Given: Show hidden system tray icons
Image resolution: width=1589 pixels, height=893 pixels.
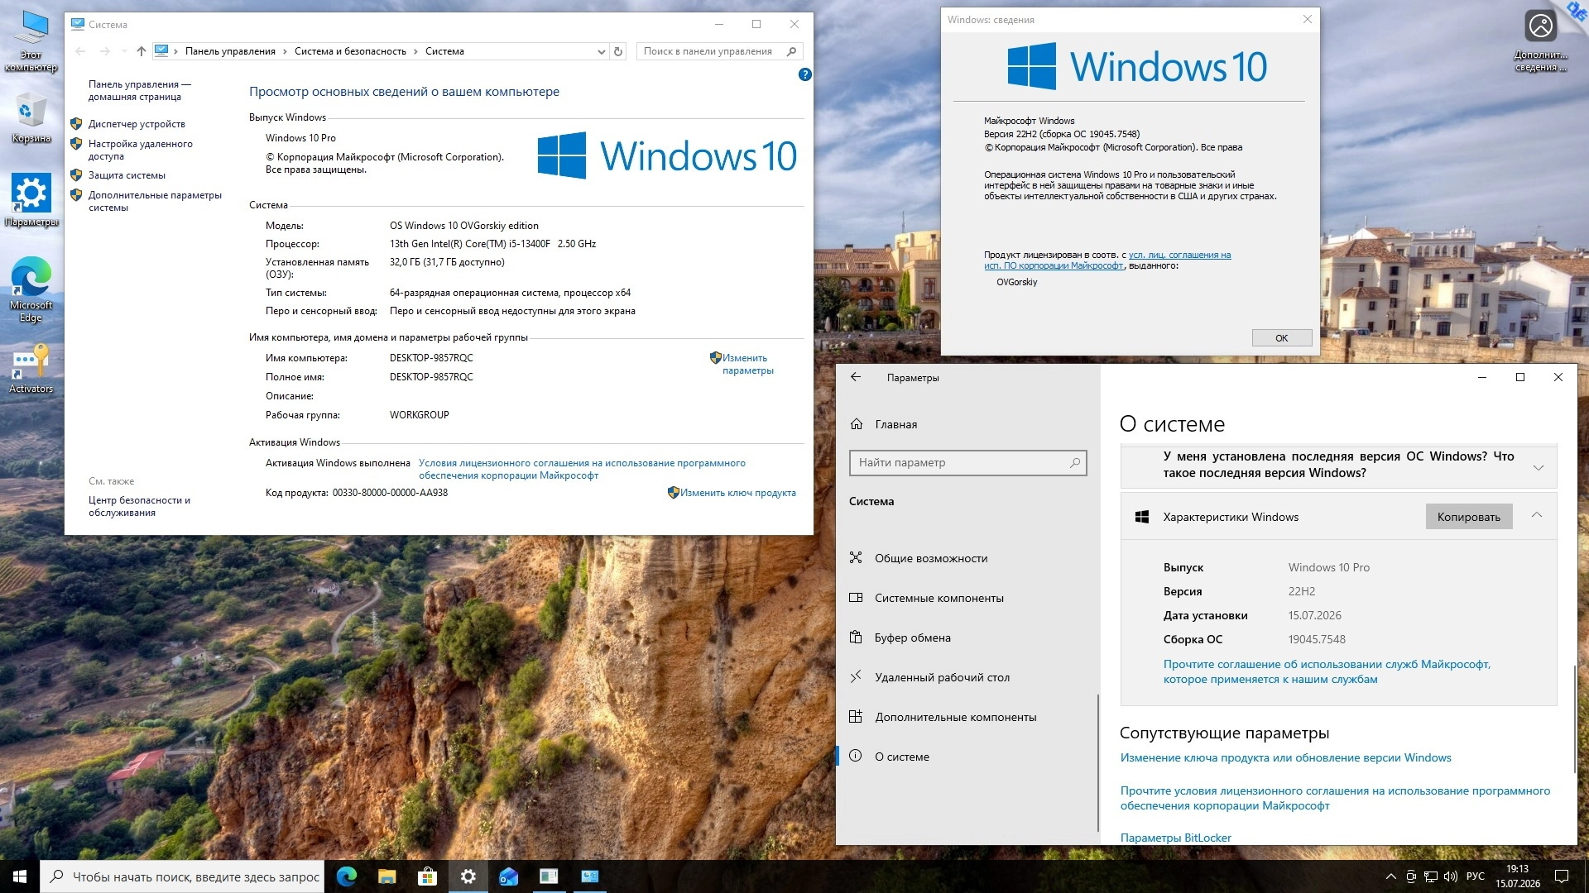Looking at the screenshot, I should [1390, 876].
